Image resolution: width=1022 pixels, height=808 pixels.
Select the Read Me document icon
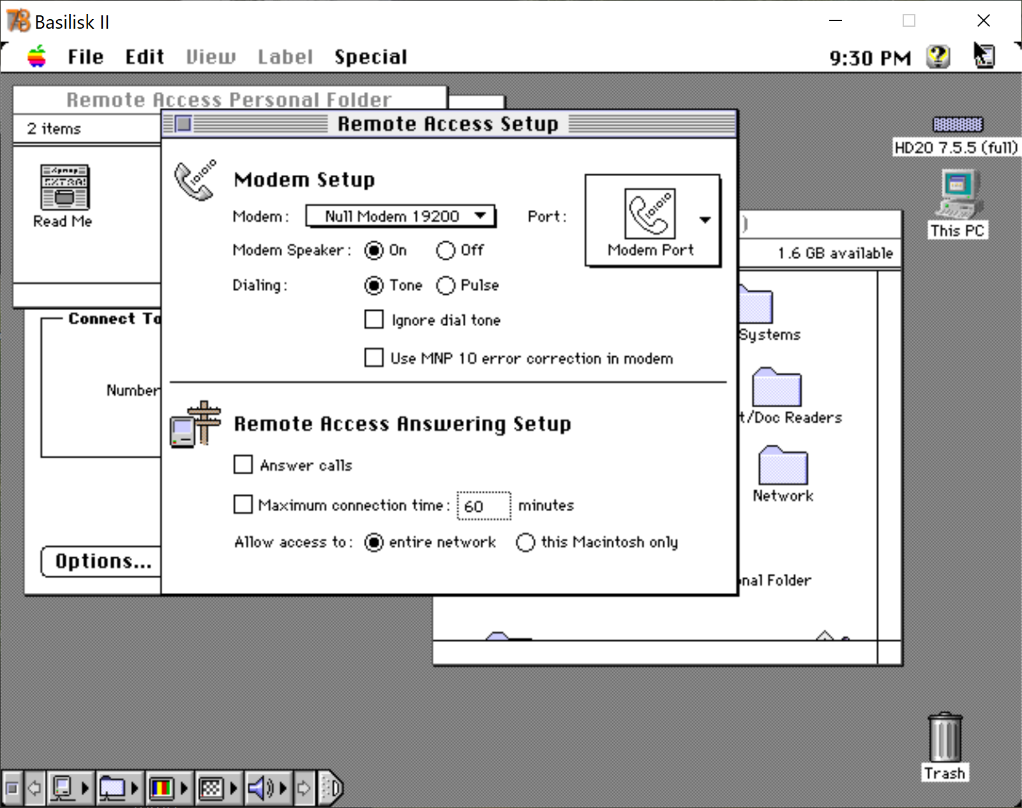click(x=64, y=187)
